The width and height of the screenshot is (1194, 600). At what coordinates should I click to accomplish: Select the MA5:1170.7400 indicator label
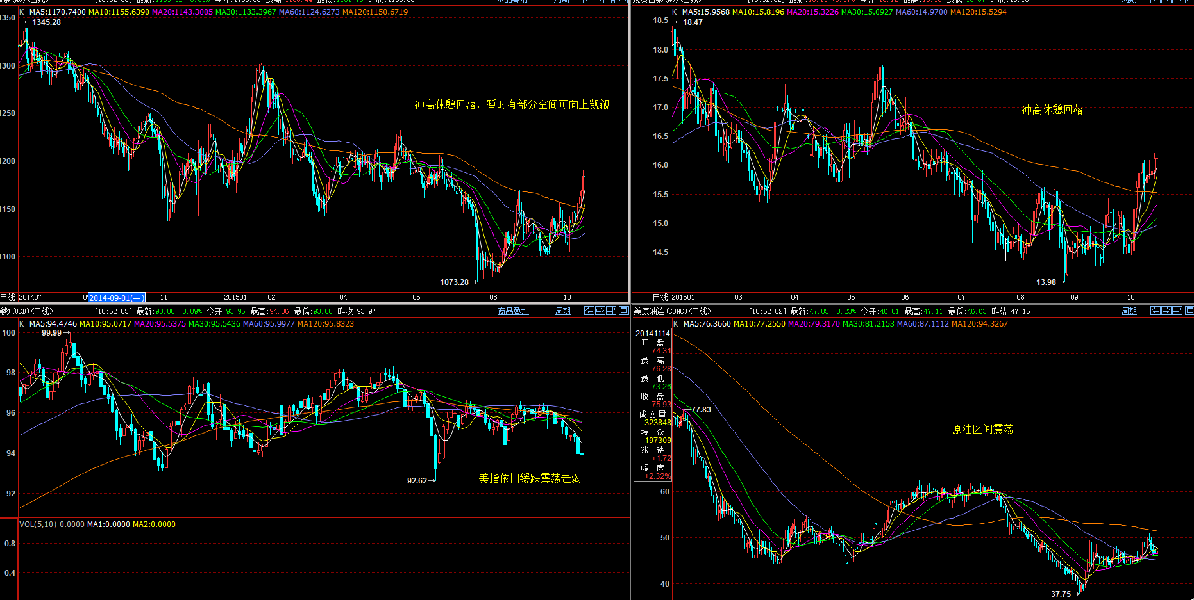click(58, 12)
